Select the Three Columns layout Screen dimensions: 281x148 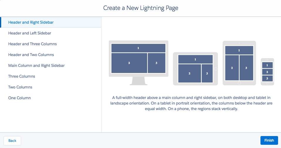click(51, 76)
